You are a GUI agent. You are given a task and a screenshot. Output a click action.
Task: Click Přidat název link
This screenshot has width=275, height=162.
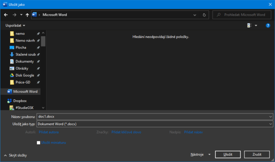(x=193, y=132)
